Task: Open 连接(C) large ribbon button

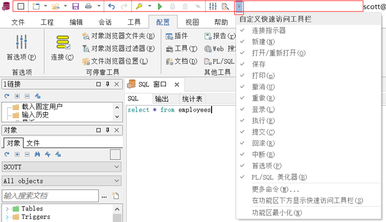Action: tap(63, 48)
